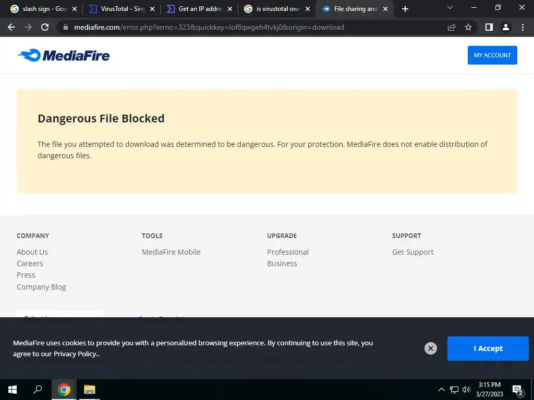Image resolution: width=534 pixels, height=400 pixels.
Task: Click the SUPPORT footer heading
Action: [x=407, y=236]
